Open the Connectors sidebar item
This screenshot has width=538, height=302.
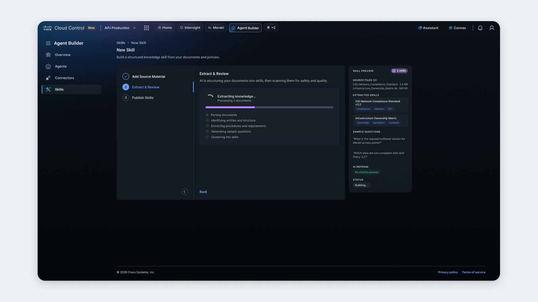click(72, 78)
